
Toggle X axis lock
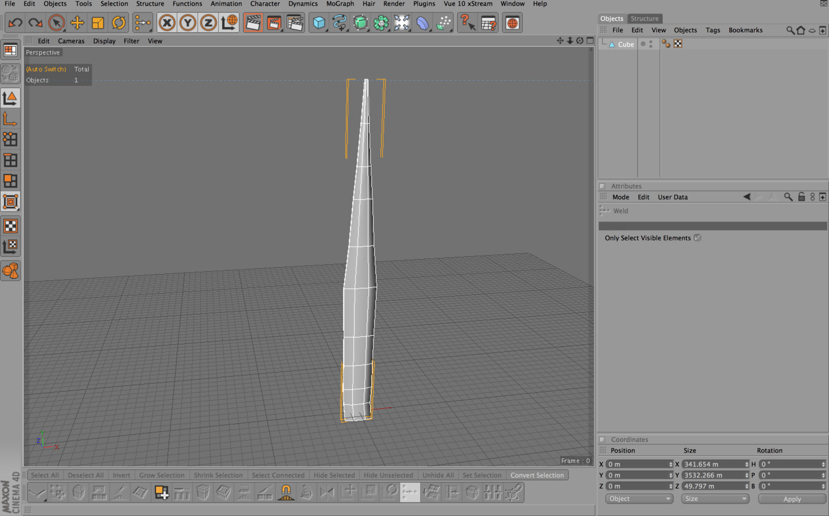coord(167,23)
